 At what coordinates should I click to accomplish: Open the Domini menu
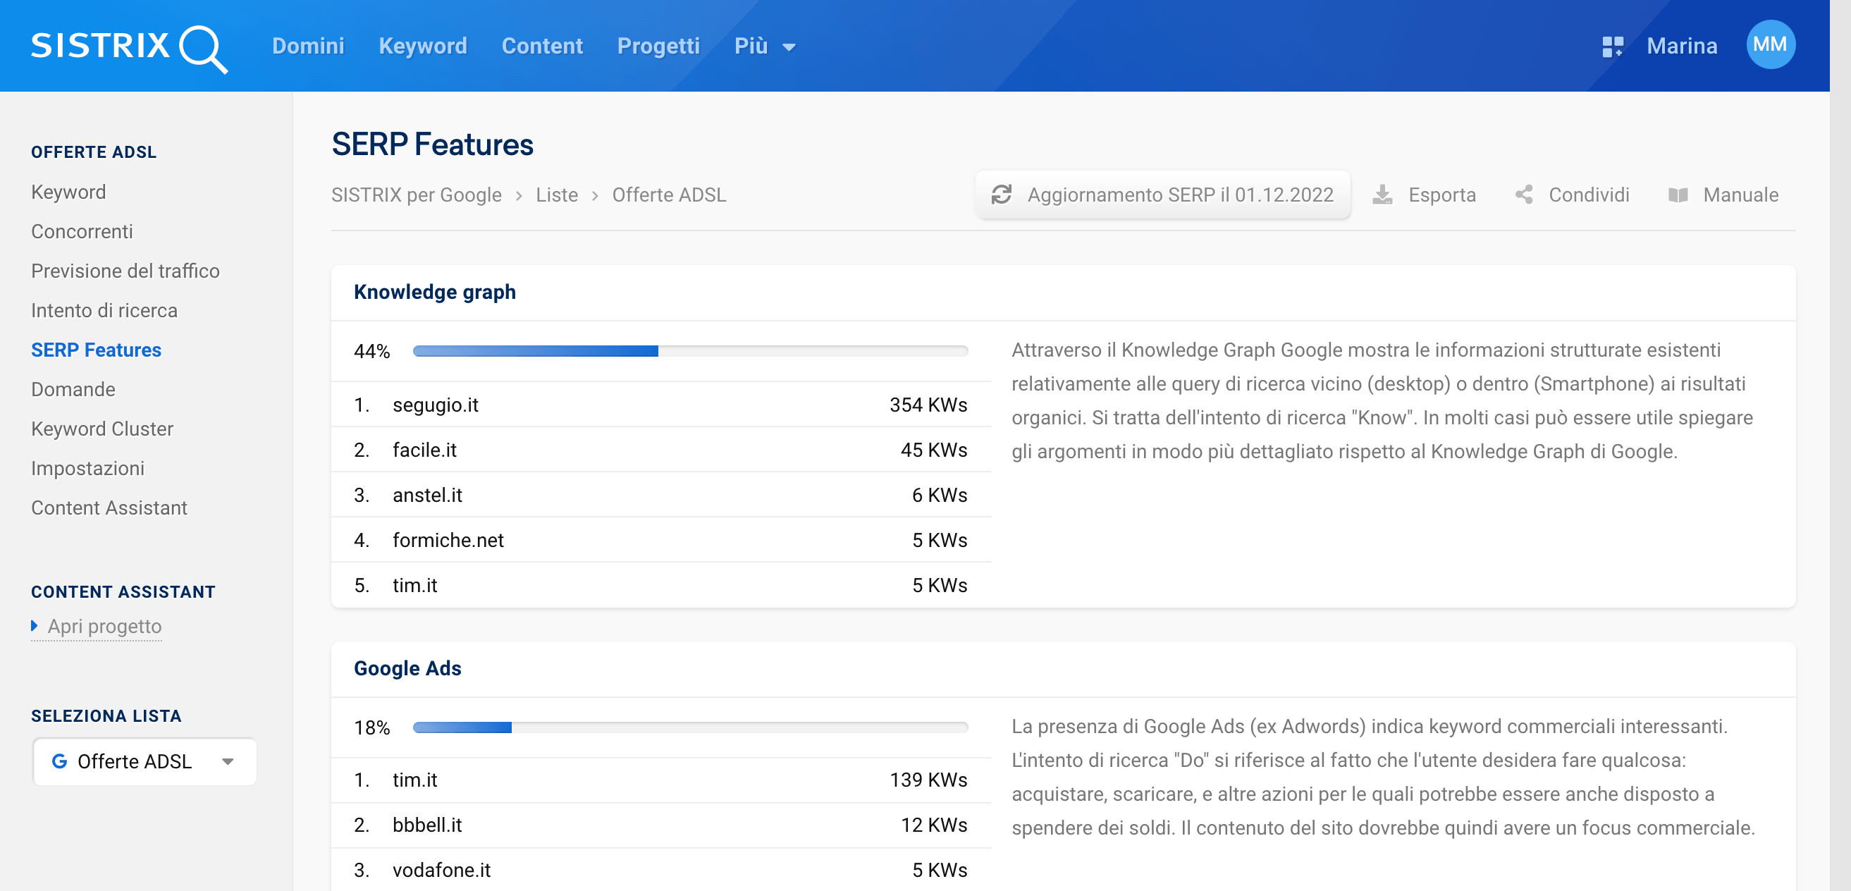pyautogui.click(x=308, y=46)
